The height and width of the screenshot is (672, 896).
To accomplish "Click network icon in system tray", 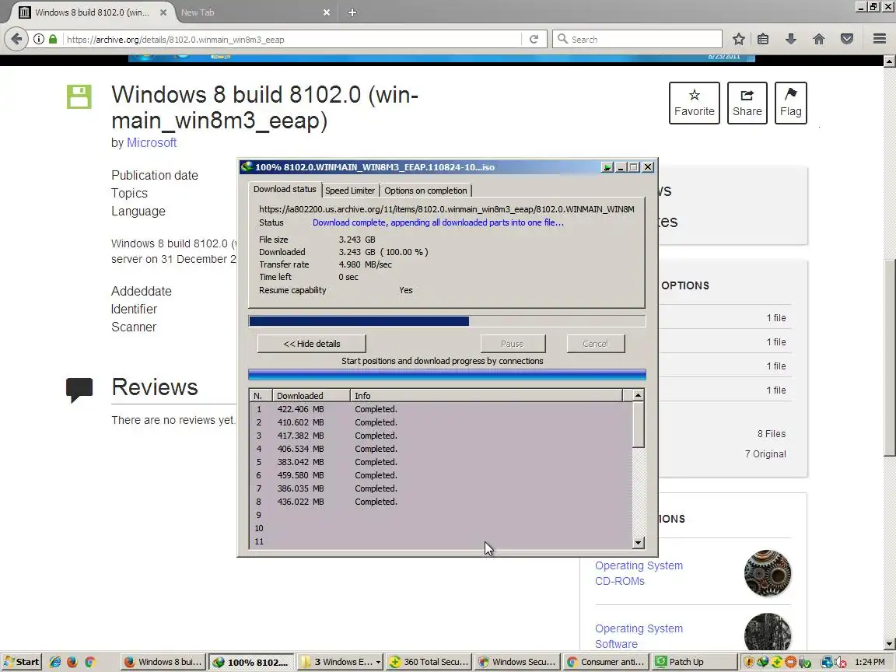I will tap(826, 663).
